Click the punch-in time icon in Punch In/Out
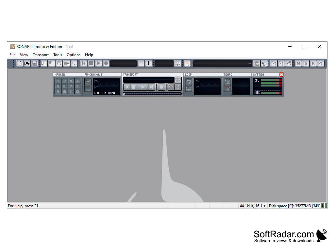Viewport: 335px width, 251px height. coord(97,81)
